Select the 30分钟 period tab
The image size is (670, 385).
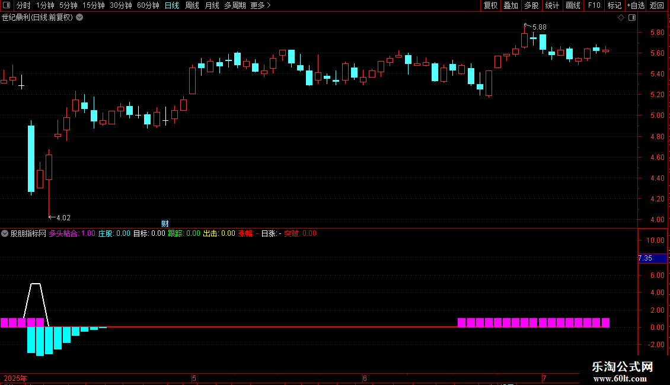[121, 5]
